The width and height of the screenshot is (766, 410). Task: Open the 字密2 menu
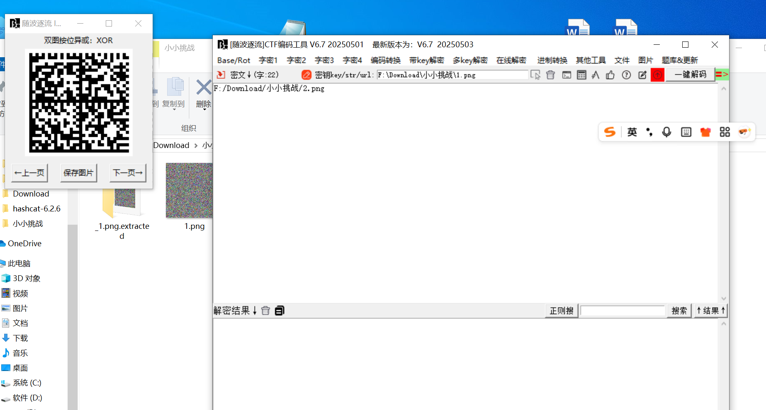(x=296, y=61)
